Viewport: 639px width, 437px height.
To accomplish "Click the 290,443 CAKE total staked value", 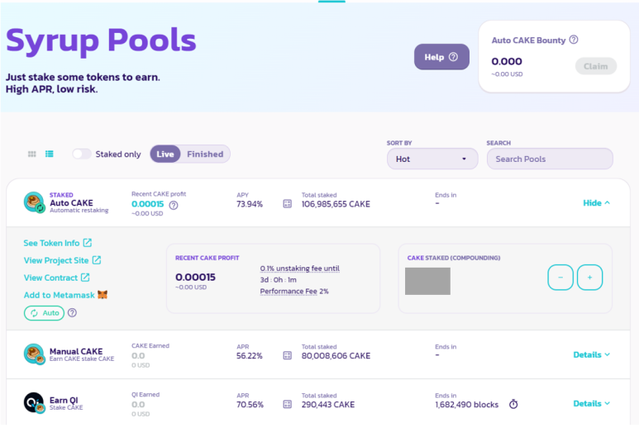I will pyautogui.click(x=328, y=405).
